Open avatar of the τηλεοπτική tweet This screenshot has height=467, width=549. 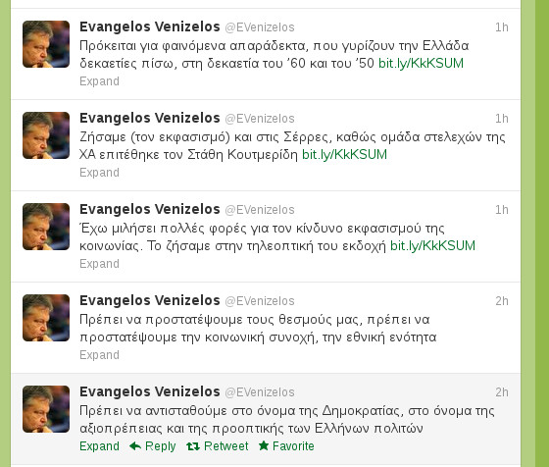[46, 227]
